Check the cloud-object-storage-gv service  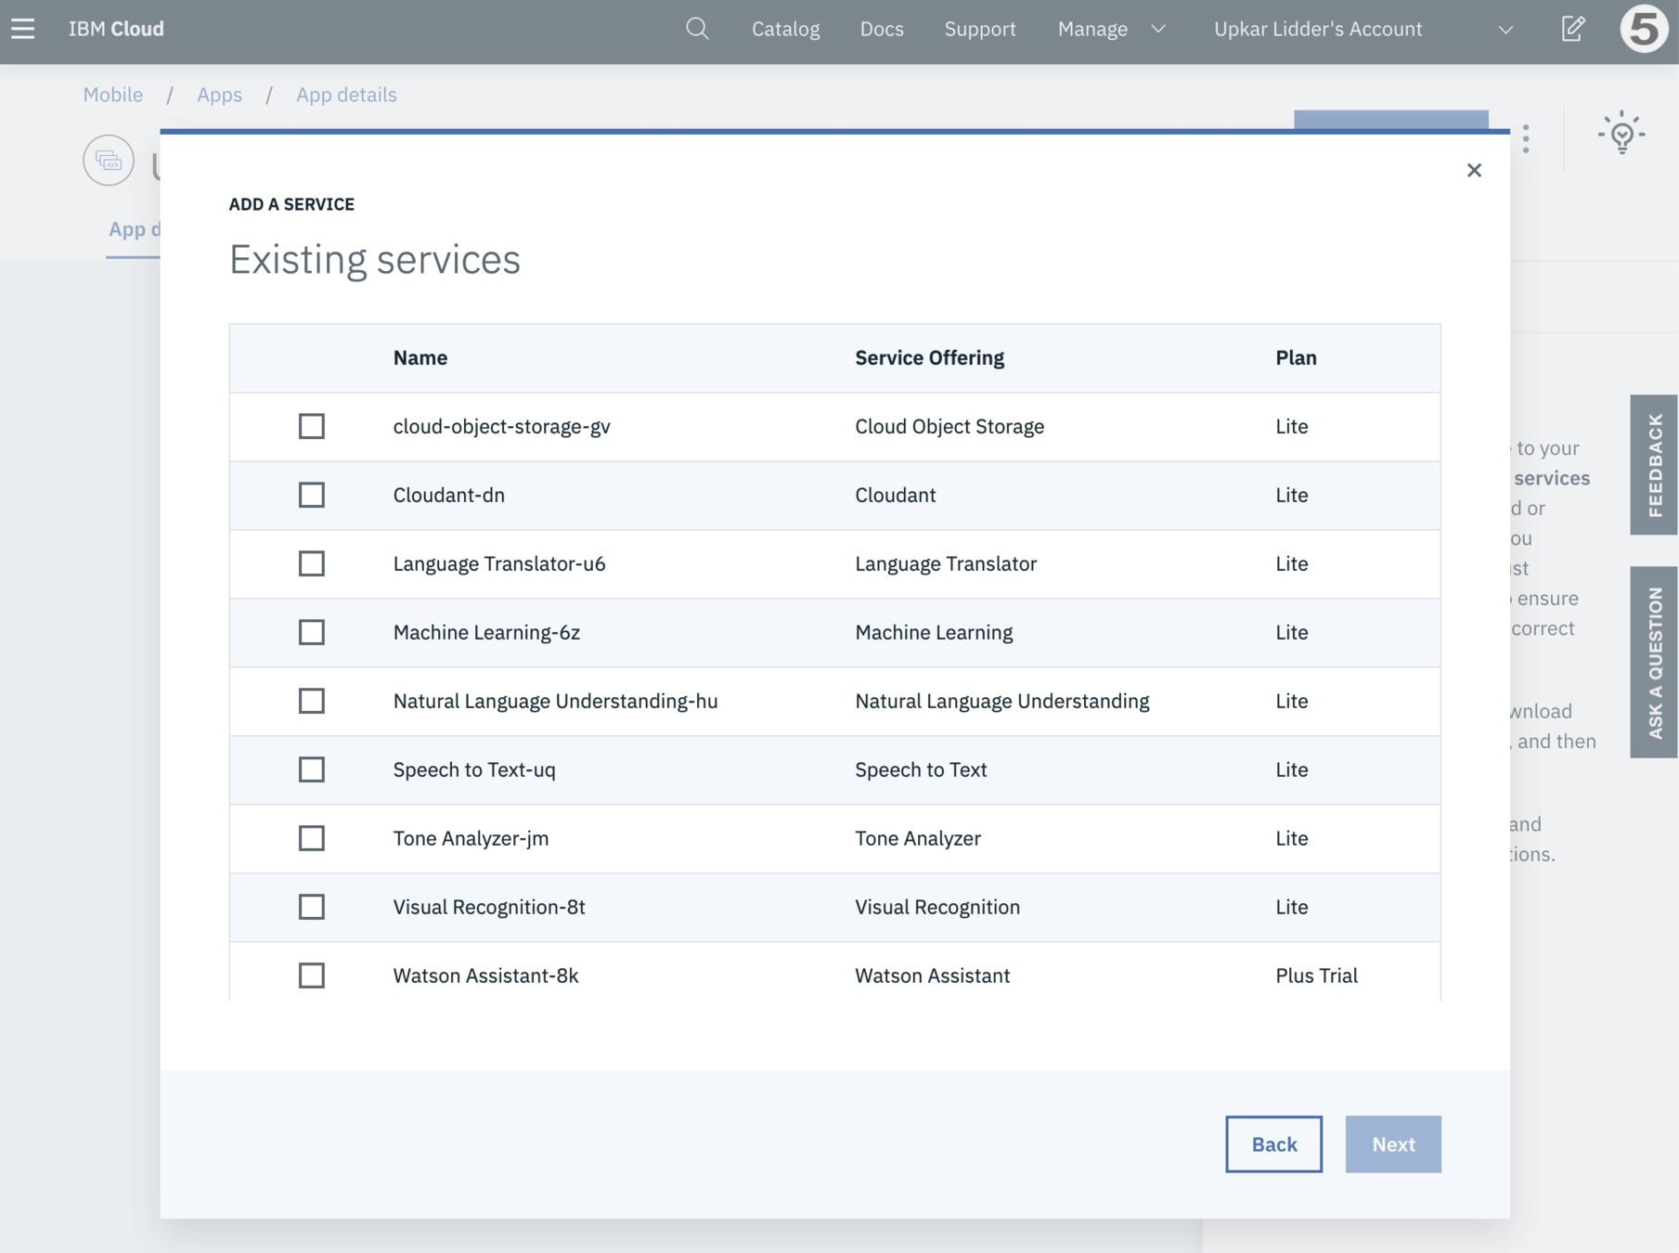pos(312,426)
